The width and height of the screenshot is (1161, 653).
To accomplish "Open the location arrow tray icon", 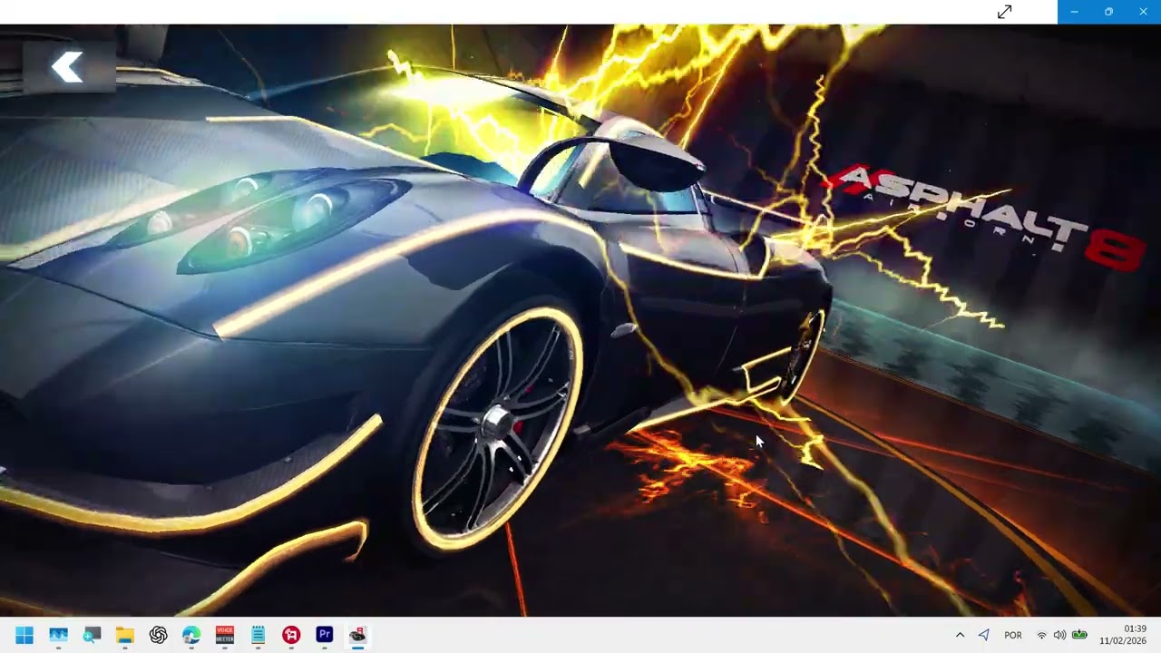I will coord(984,636).
